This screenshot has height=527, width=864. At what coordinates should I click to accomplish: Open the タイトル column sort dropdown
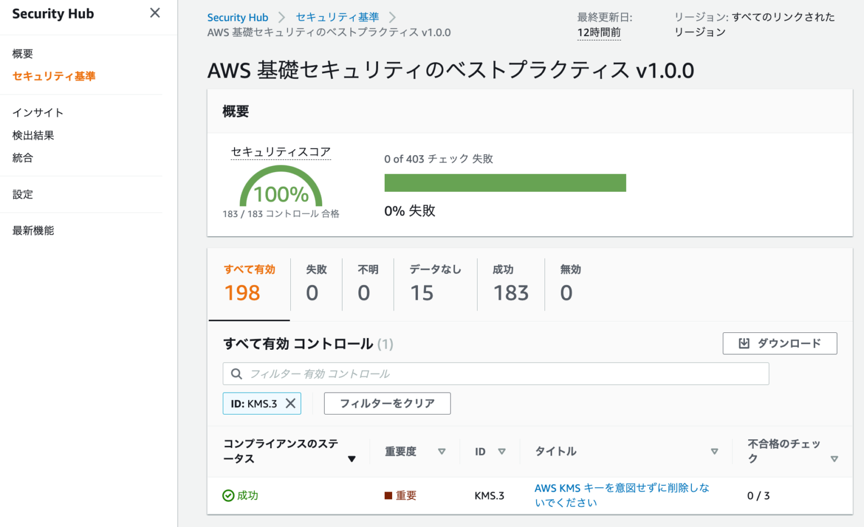715,451
